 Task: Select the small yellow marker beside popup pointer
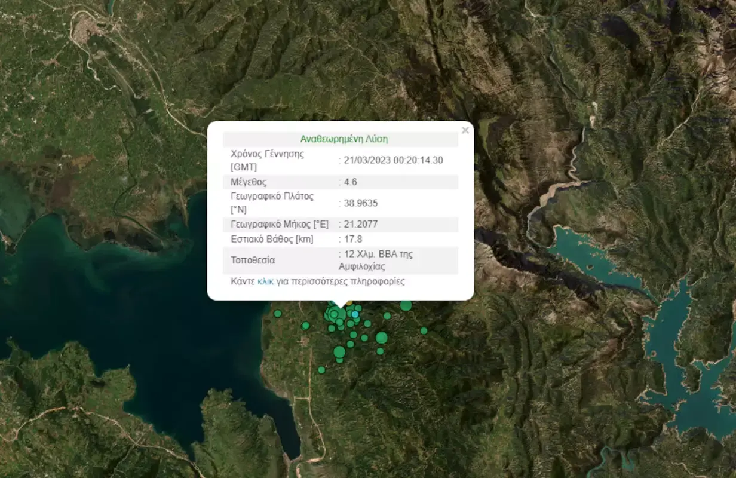(349, 303)
